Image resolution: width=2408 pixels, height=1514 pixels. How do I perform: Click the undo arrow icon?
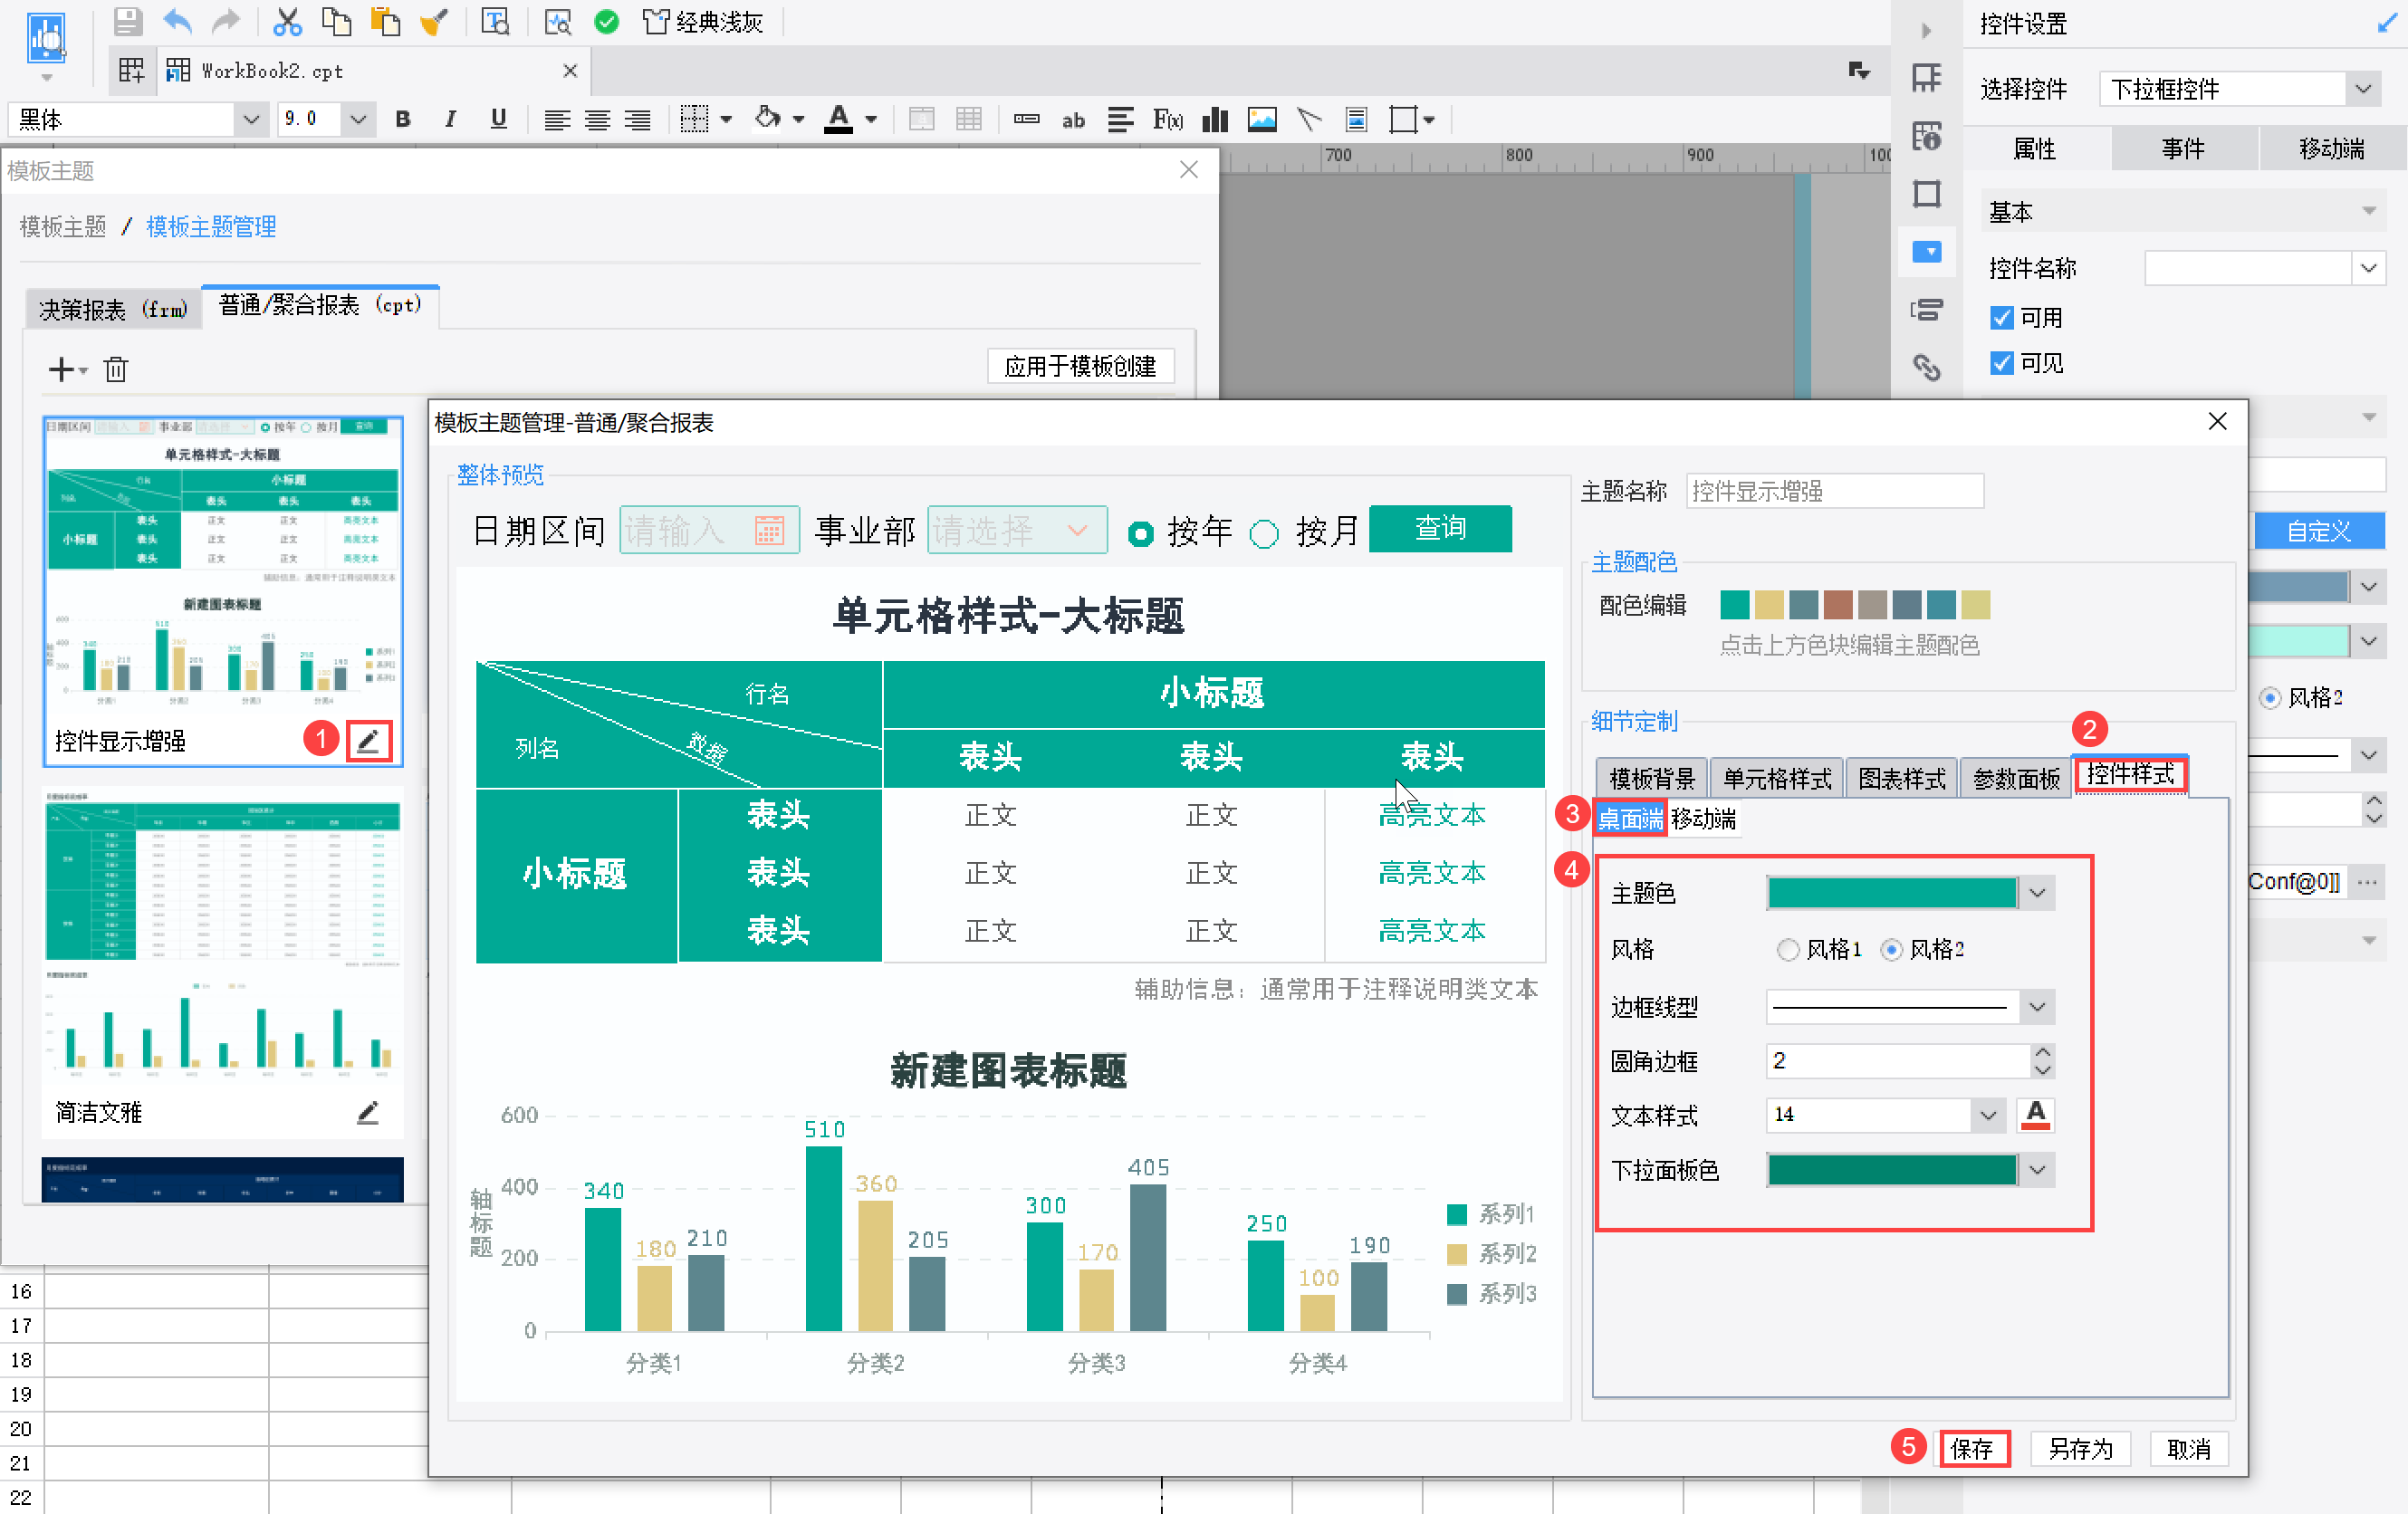(177, 21)
